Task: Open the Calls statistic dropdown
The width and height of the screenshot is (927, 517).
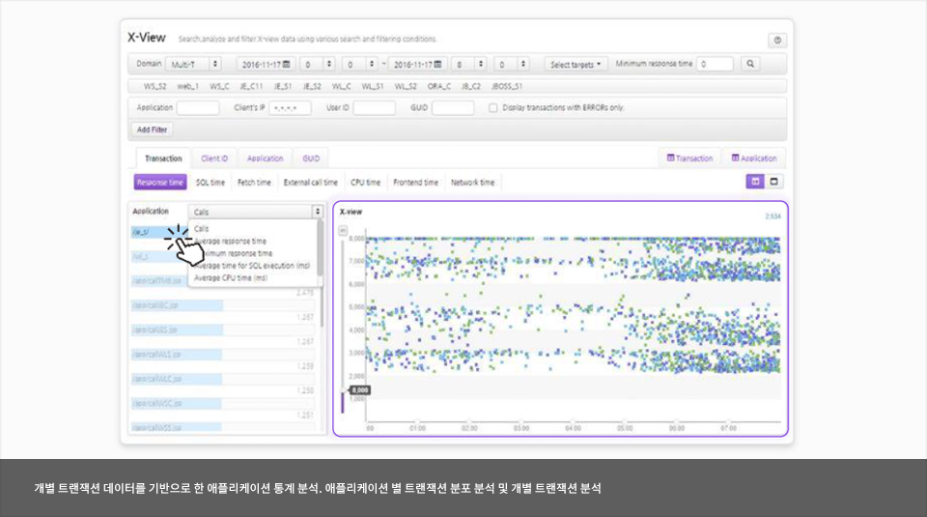Action: 256,211
